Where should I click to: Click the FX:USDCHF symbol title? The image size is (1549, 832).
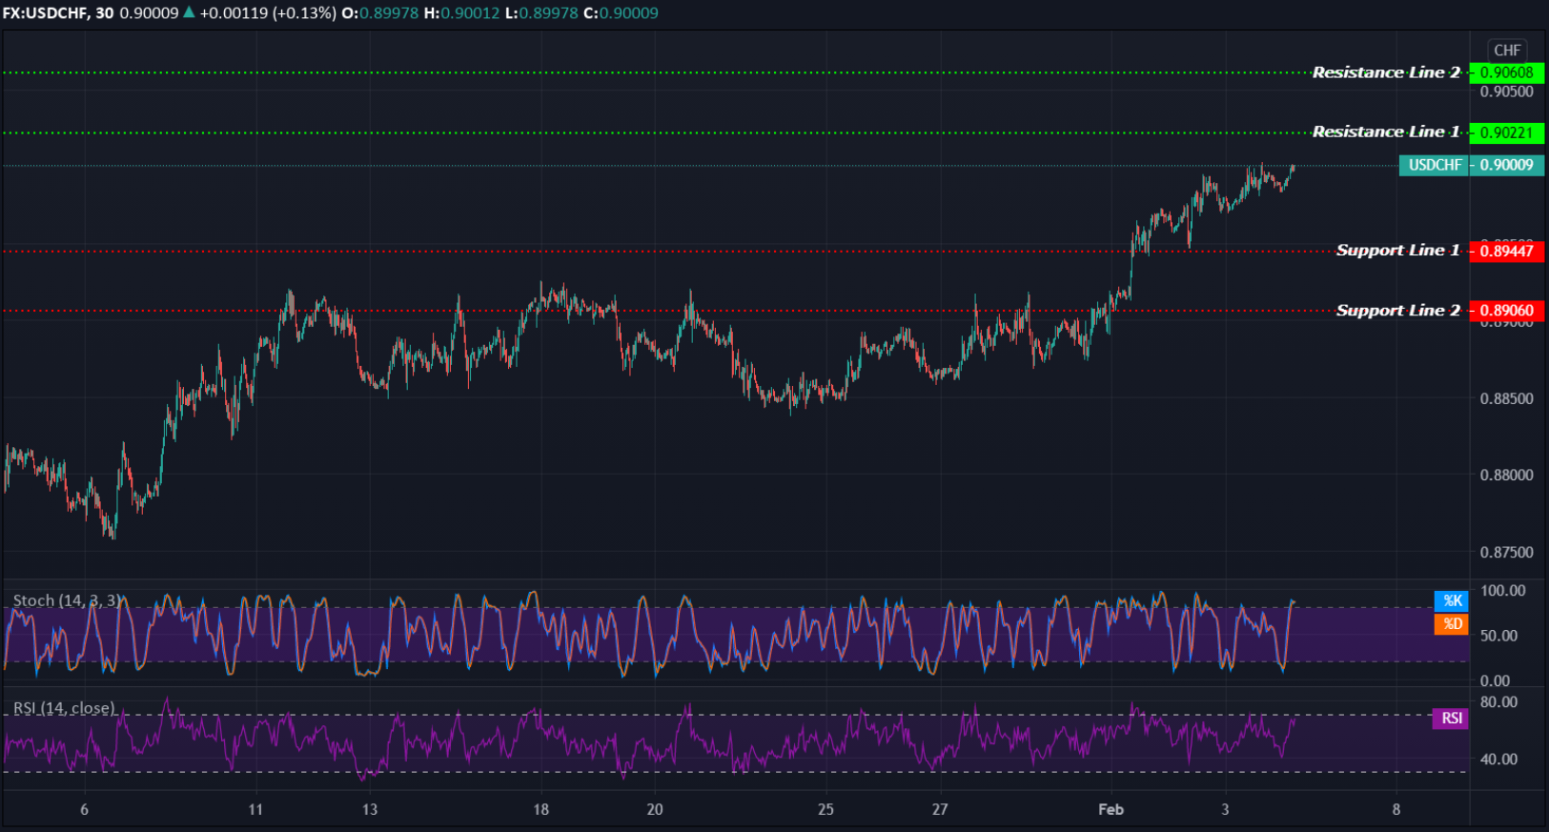pos(45,13)
